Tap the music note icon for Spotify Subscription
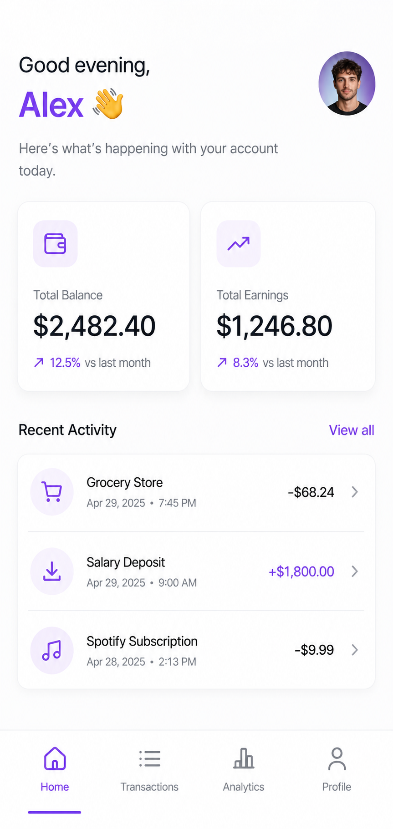This screenshot has height=829, width=393. pos(52,650)
